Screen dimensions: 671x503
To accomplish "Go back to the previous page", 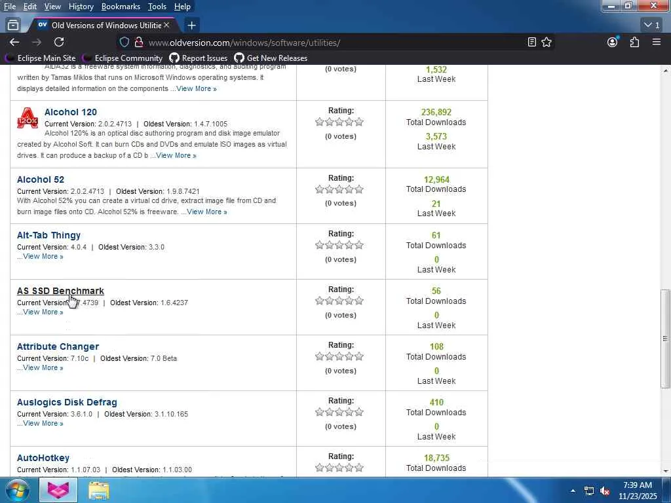I will 14,43.
